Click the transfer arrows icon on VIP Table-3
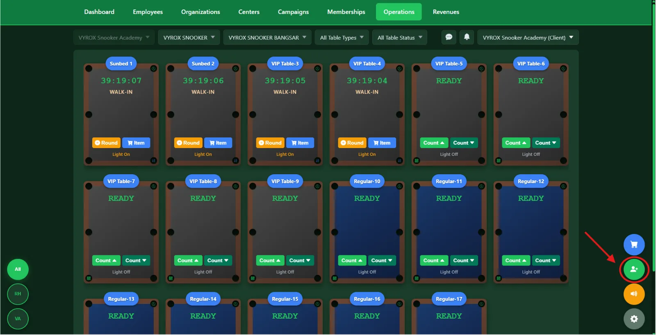This screenshot has height=335, width=656. (317, 161)
